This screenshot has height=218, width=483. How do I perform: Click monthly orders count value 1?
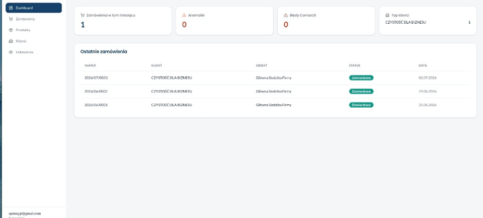pos(83,25)
